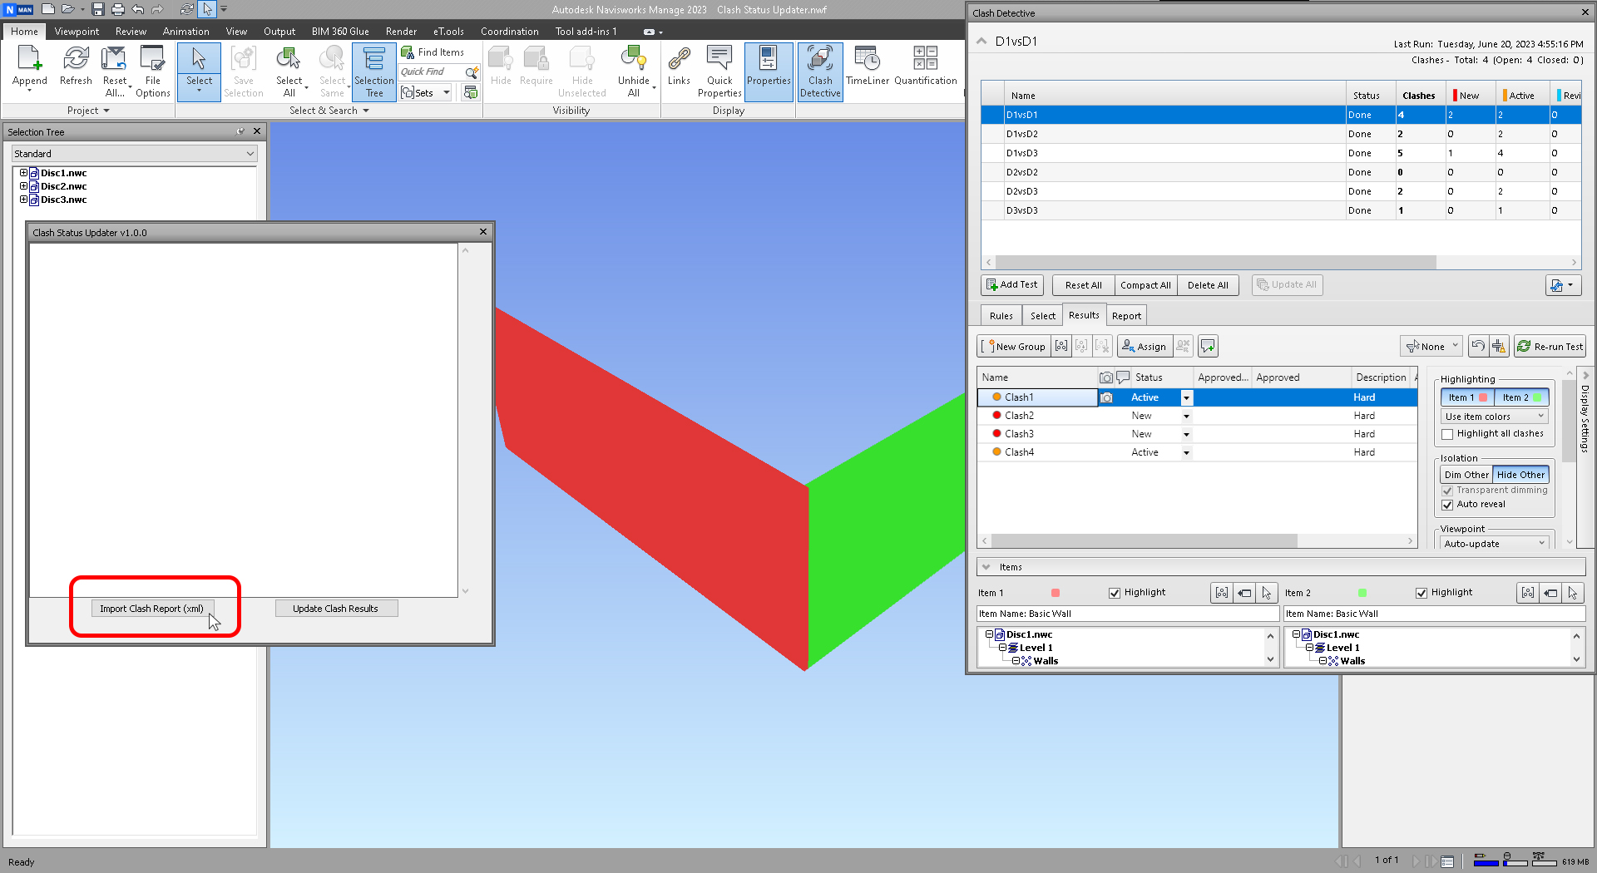This screenshot has width=1597, height=873.
Task: Toggle the Highlight all clashes checkbox
Action: (1447, 434)
